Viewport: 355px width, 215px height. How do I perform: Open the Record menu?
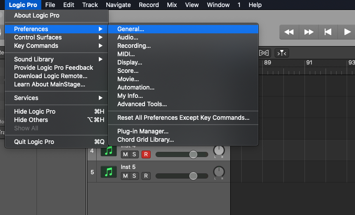[149, 5]
